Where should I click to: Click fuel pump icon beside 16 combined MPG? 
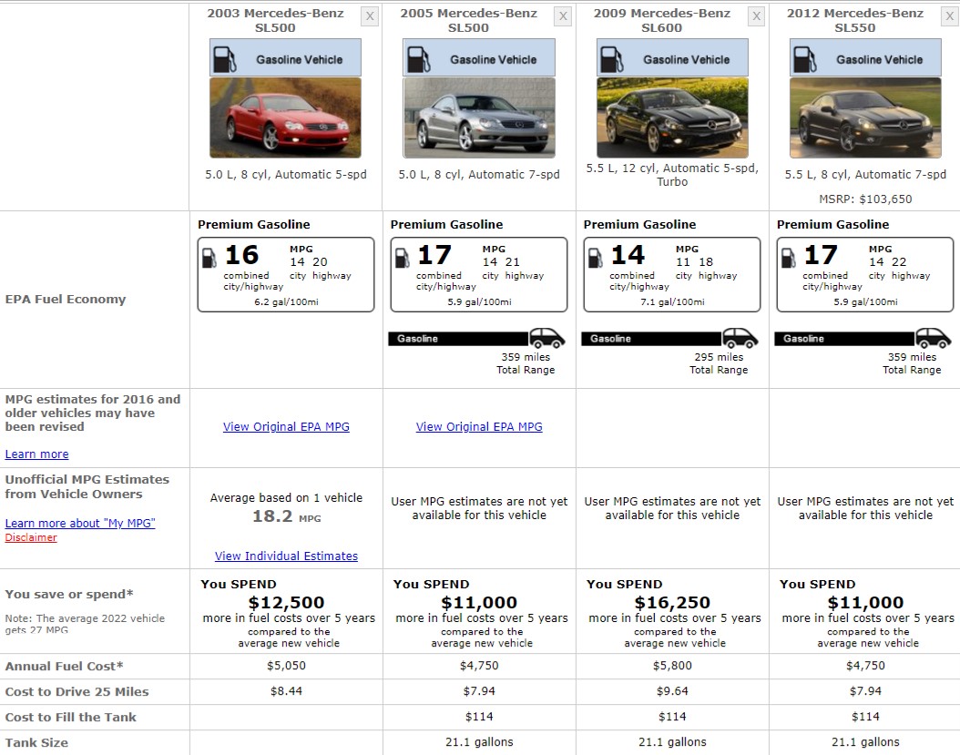pyautogui.click(x=209, y=258)
